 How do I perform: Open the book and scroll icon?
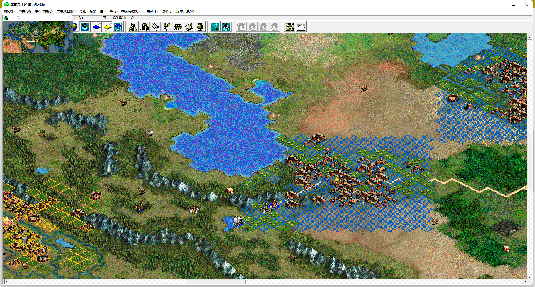pyautogui.click(x=189, y=27)
